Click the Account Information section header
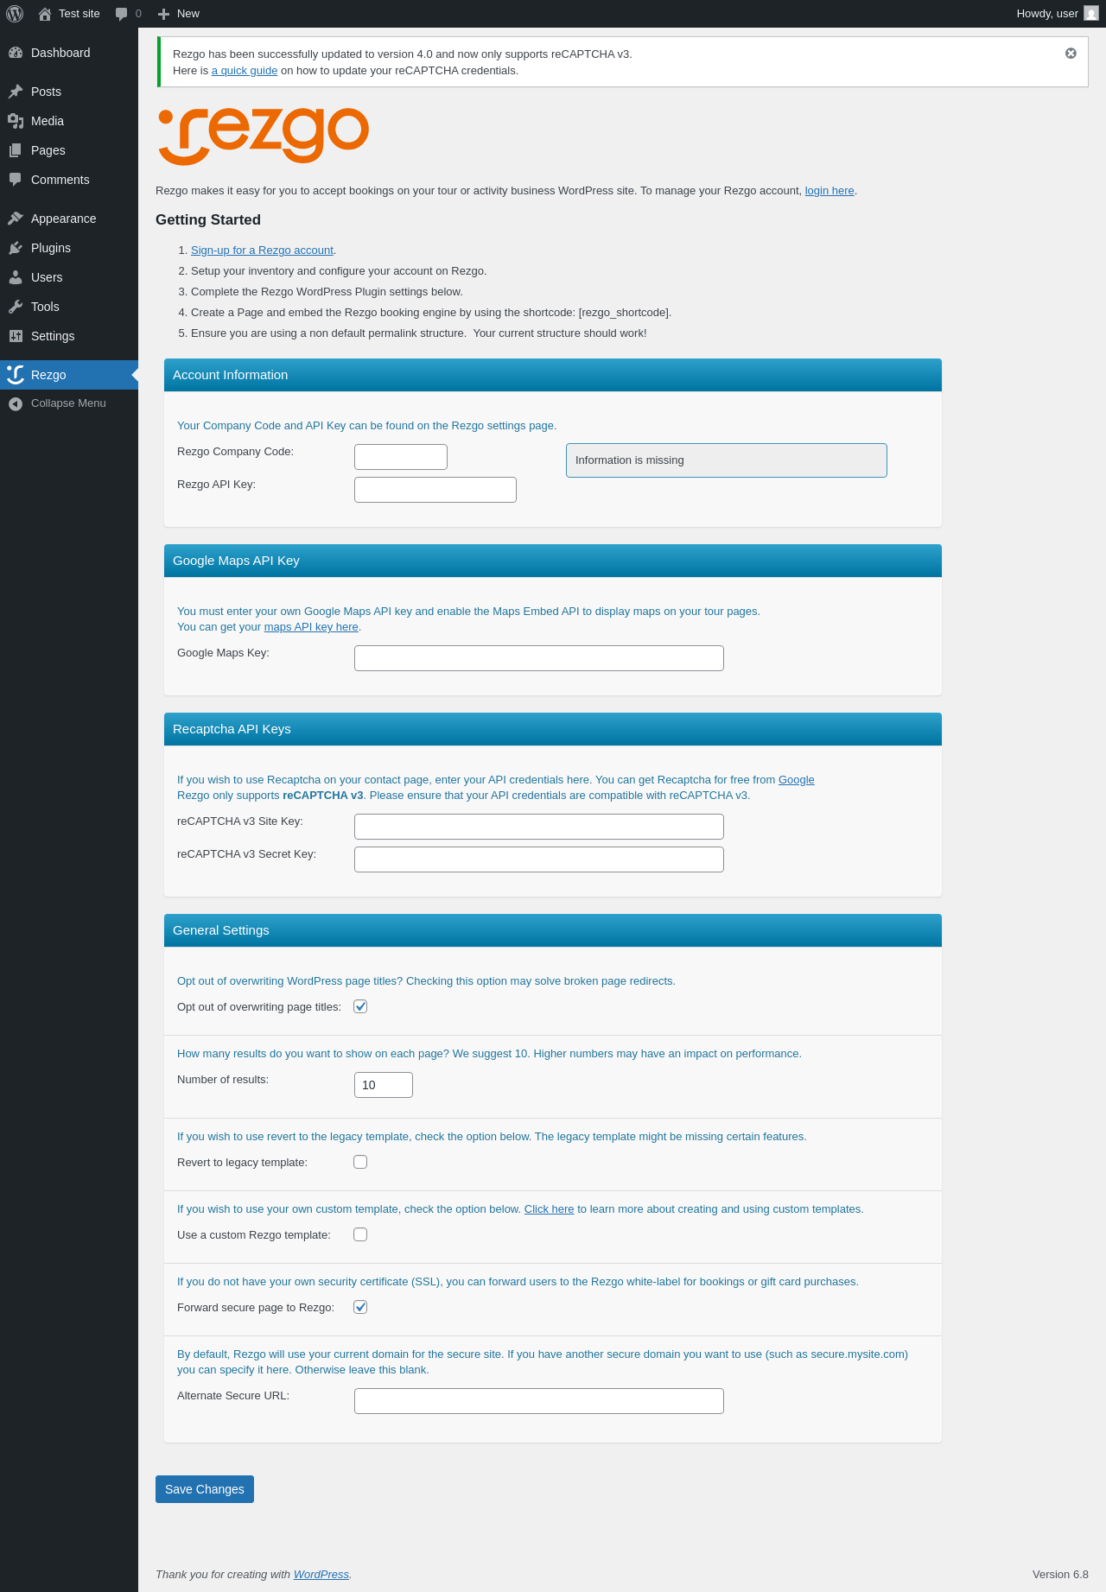The width and height of the screenshot is (1106, 1592). 553,375
